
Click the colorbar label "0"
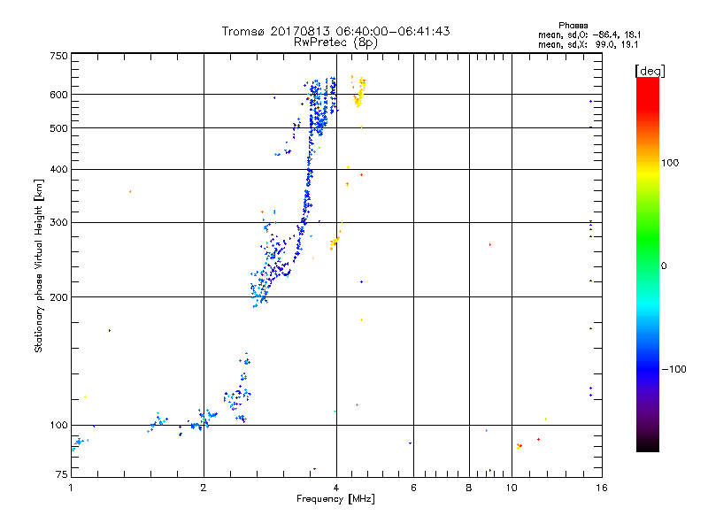point(664,266)
